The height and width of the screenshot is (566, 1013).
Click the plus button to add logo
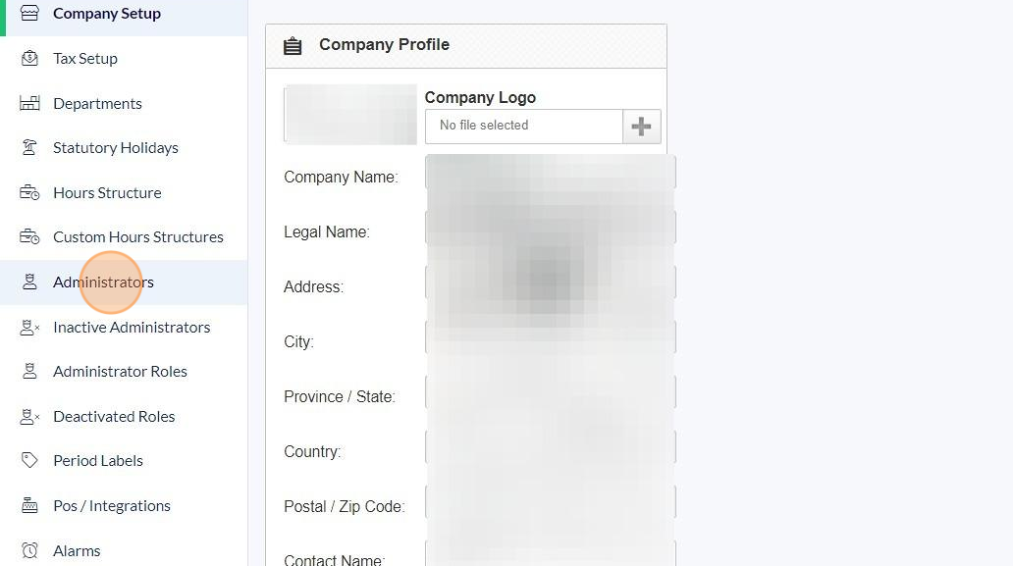(642, 127)
